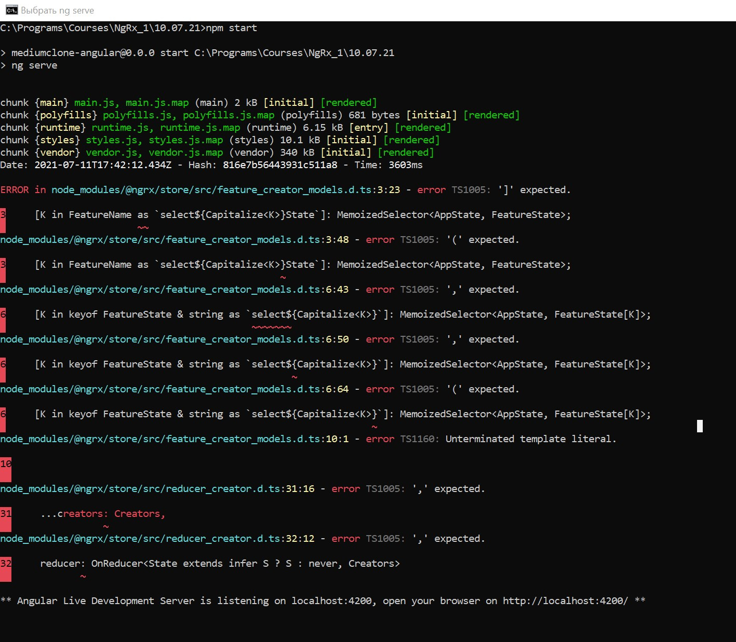Click 'runtime.js, runtime.js.map' file names
736x642 pixels.
tap(166, 128)
